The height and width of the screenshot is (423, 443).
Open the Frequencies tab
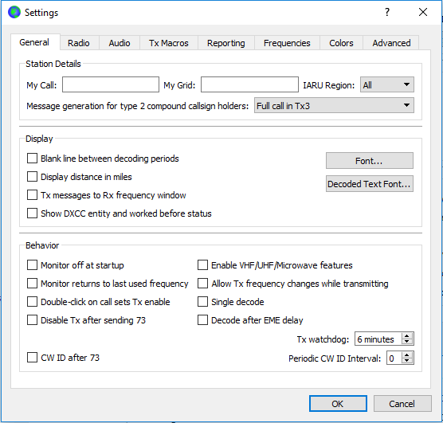click(x=287, y=43)
